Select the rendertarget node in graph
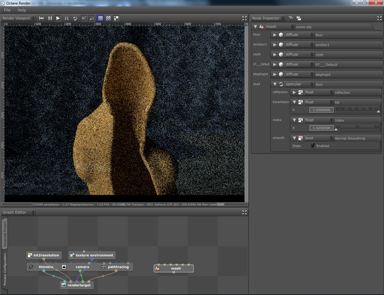Image resolution: width=384 pixels, height=295 pixels. pos(79,285)
